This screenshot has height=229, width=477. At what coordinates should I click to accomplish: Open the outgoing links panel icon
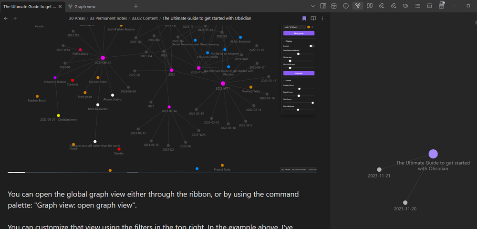pyautogui.click(x=393, y=6)
